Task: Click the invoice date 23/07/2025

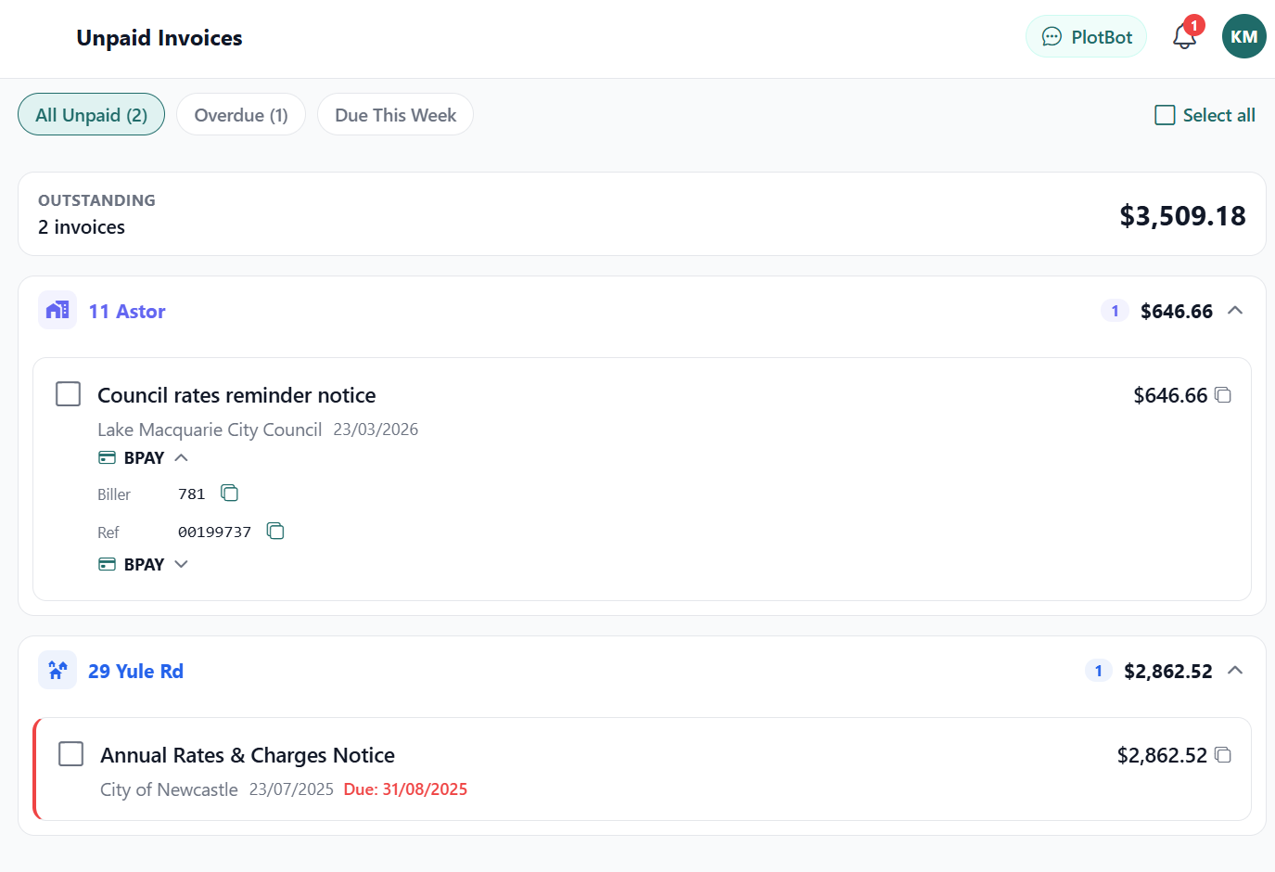Action: 291,789
